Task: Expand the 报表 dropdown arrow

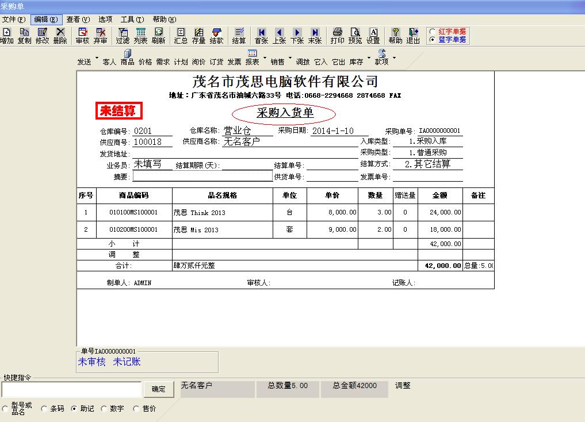Action: (265, 58)
